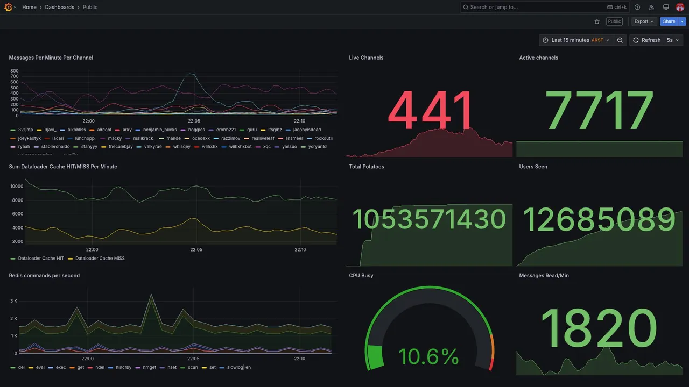689x387 pixels.
Task: Click the clock icon in time picker
Action: (x=545, y=40)
